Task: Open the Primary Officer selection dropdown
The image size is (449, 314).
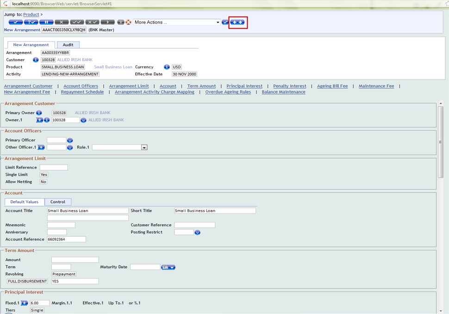Action: click(70, 140)
